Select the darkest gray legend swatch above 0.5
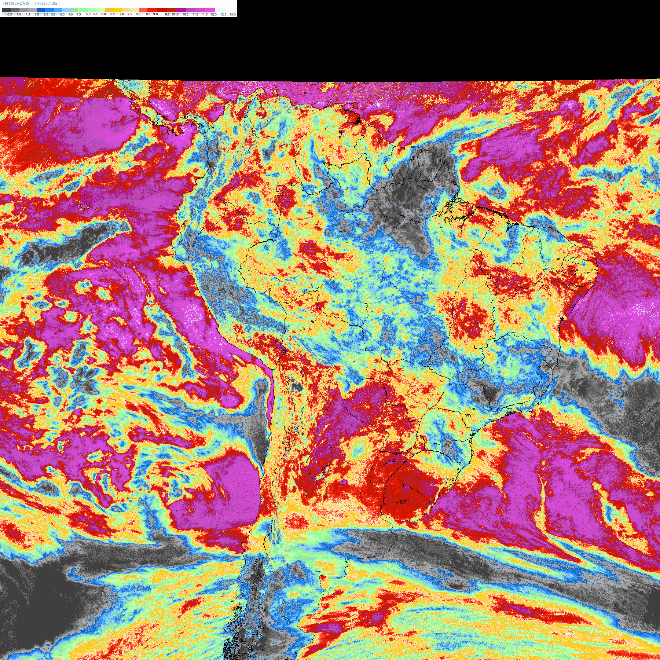Viewport: 660px width, 660px height. [x=6, y=10]
